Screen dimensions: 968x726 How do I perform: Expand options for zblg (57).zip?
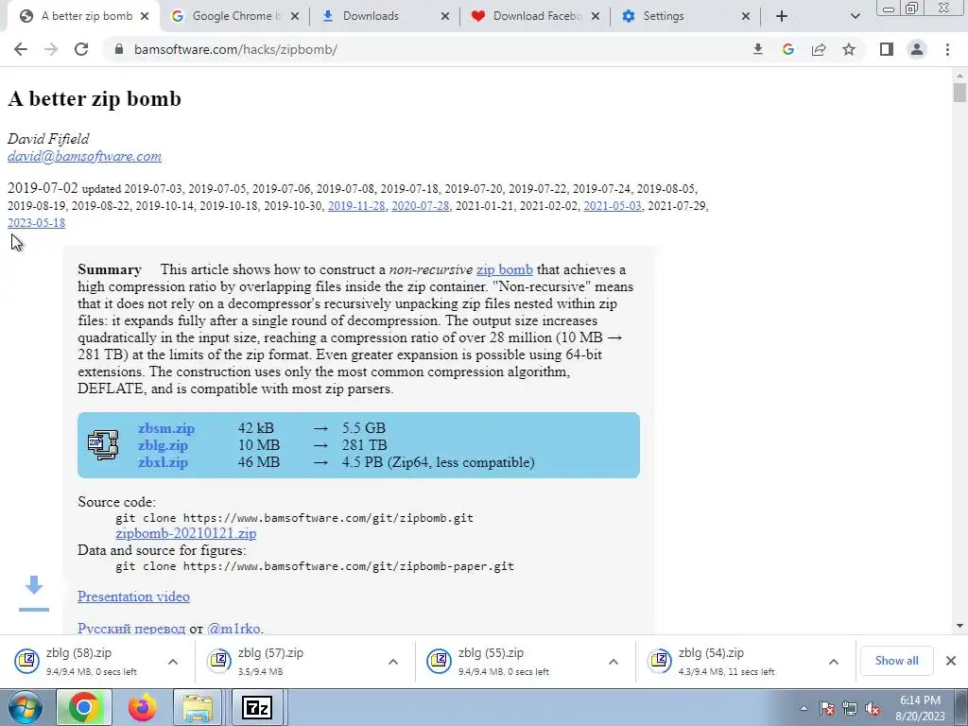click(x=392, y=661)
